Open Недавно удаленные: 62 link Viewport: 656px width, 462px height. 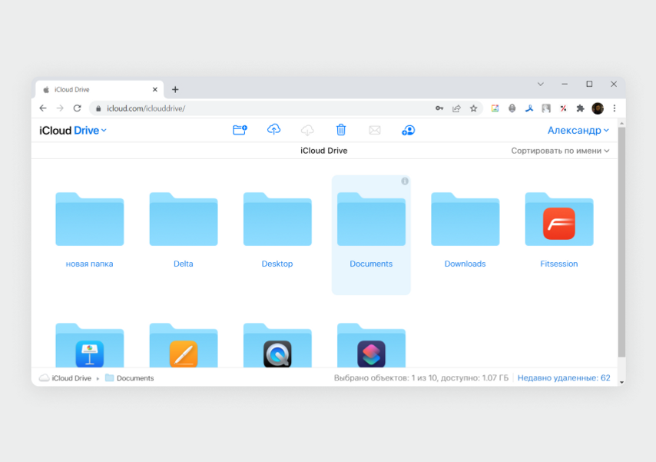[x=564, y=377]
